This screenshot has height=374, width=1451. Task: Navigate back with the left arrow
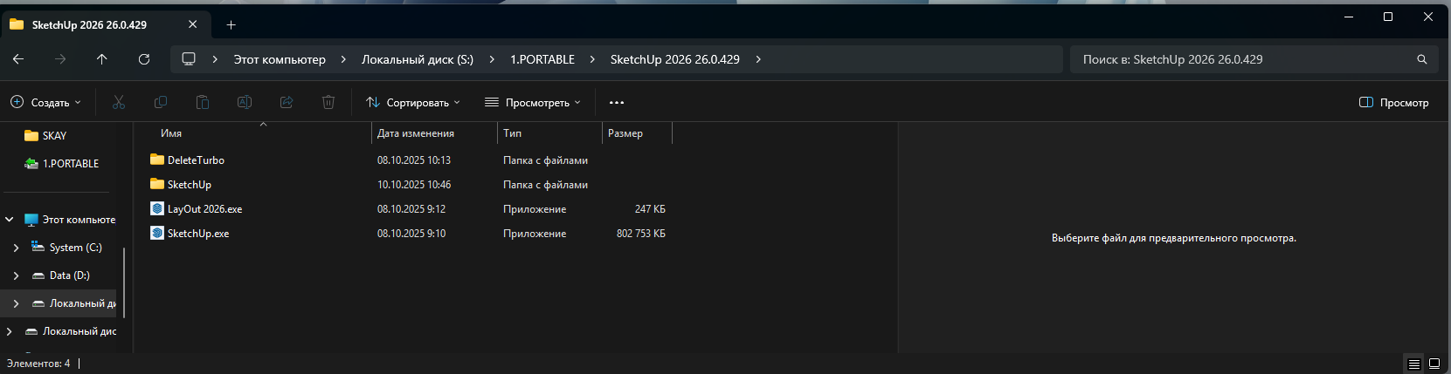point(18,59)
